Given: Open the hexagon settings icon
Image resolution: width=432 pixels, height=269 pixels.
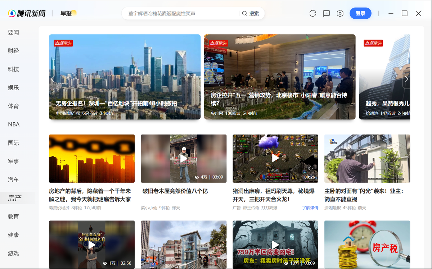Looking at the screenshot, I should [x=340, y=13].
